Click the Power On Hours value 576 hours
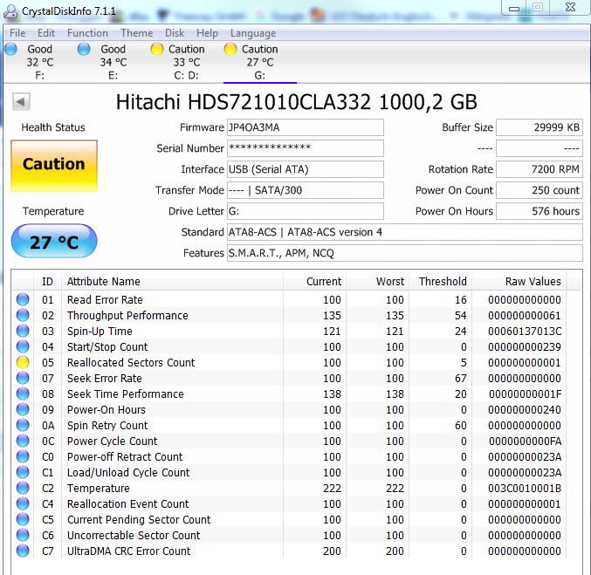The image size is (591, 575). coord(539,211)
